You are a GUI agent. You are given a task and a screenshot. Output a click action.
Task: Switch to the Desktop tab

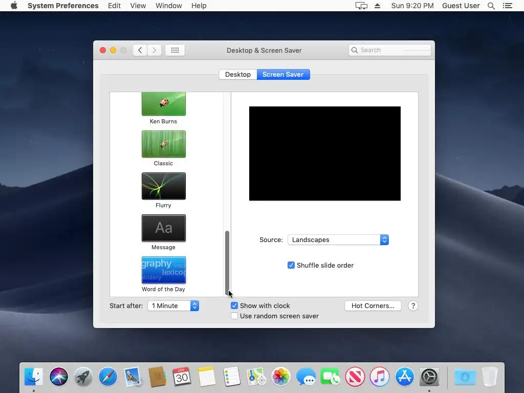pyautogui.click(x=237, y=74)
